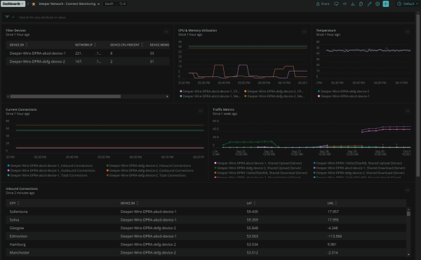Click right arrow of Filter Devices scrollbar
Image resolution: width=421 pixels, height=260 pixels.
tap(167, 97)
